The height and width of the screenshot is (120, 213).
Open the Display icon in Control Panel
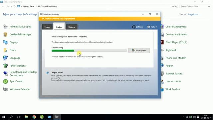coord(5,42)
